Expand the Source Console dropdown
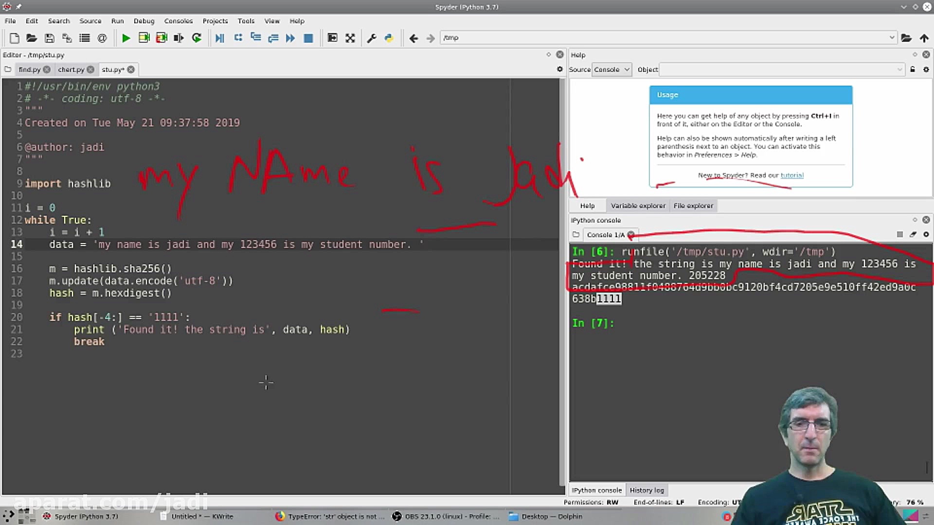This screenshot has height=525, width=934. point(611,70)
